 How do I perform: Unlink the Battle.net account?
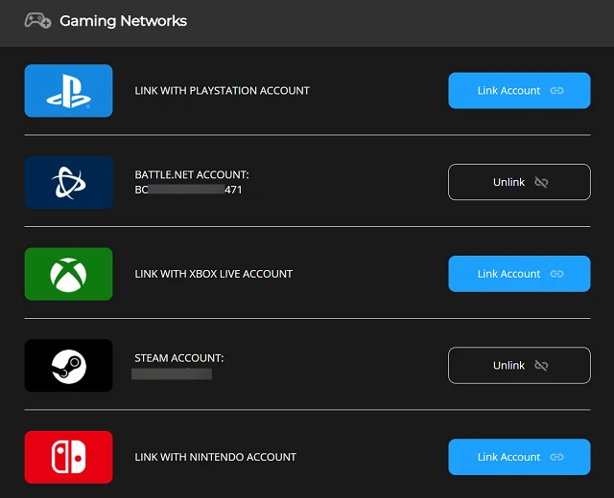519,182
